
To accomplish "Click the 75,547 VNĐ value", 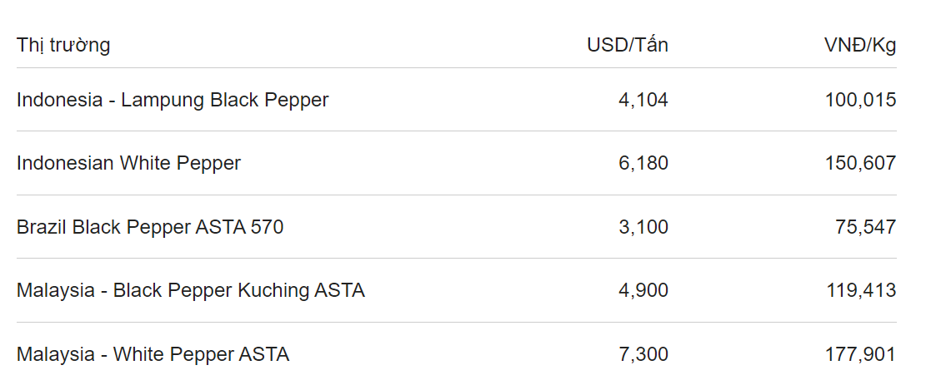I will pos(865,227).
